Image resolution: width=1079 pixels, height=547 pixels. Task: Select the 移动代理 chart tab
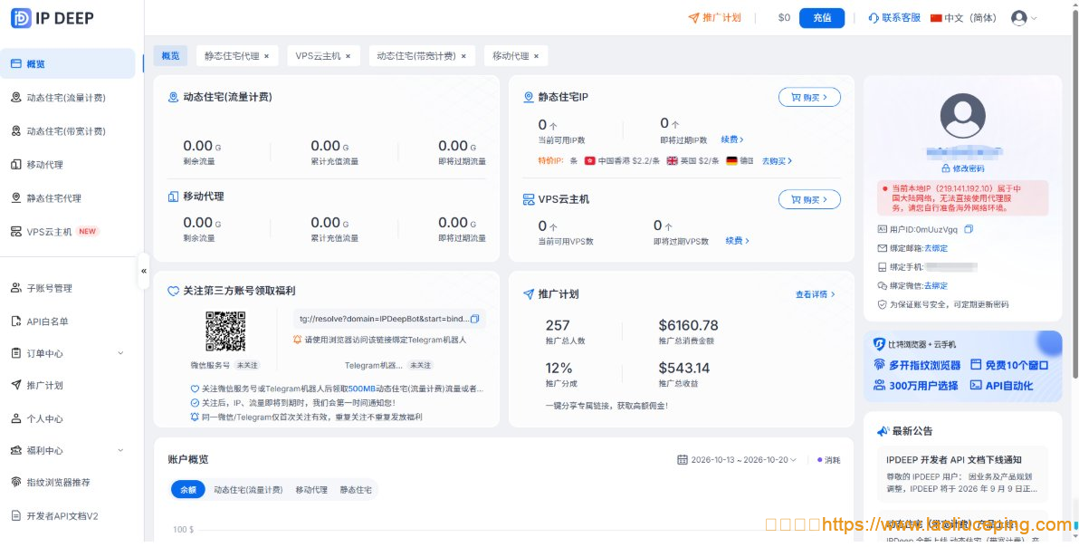coord(311,490)
